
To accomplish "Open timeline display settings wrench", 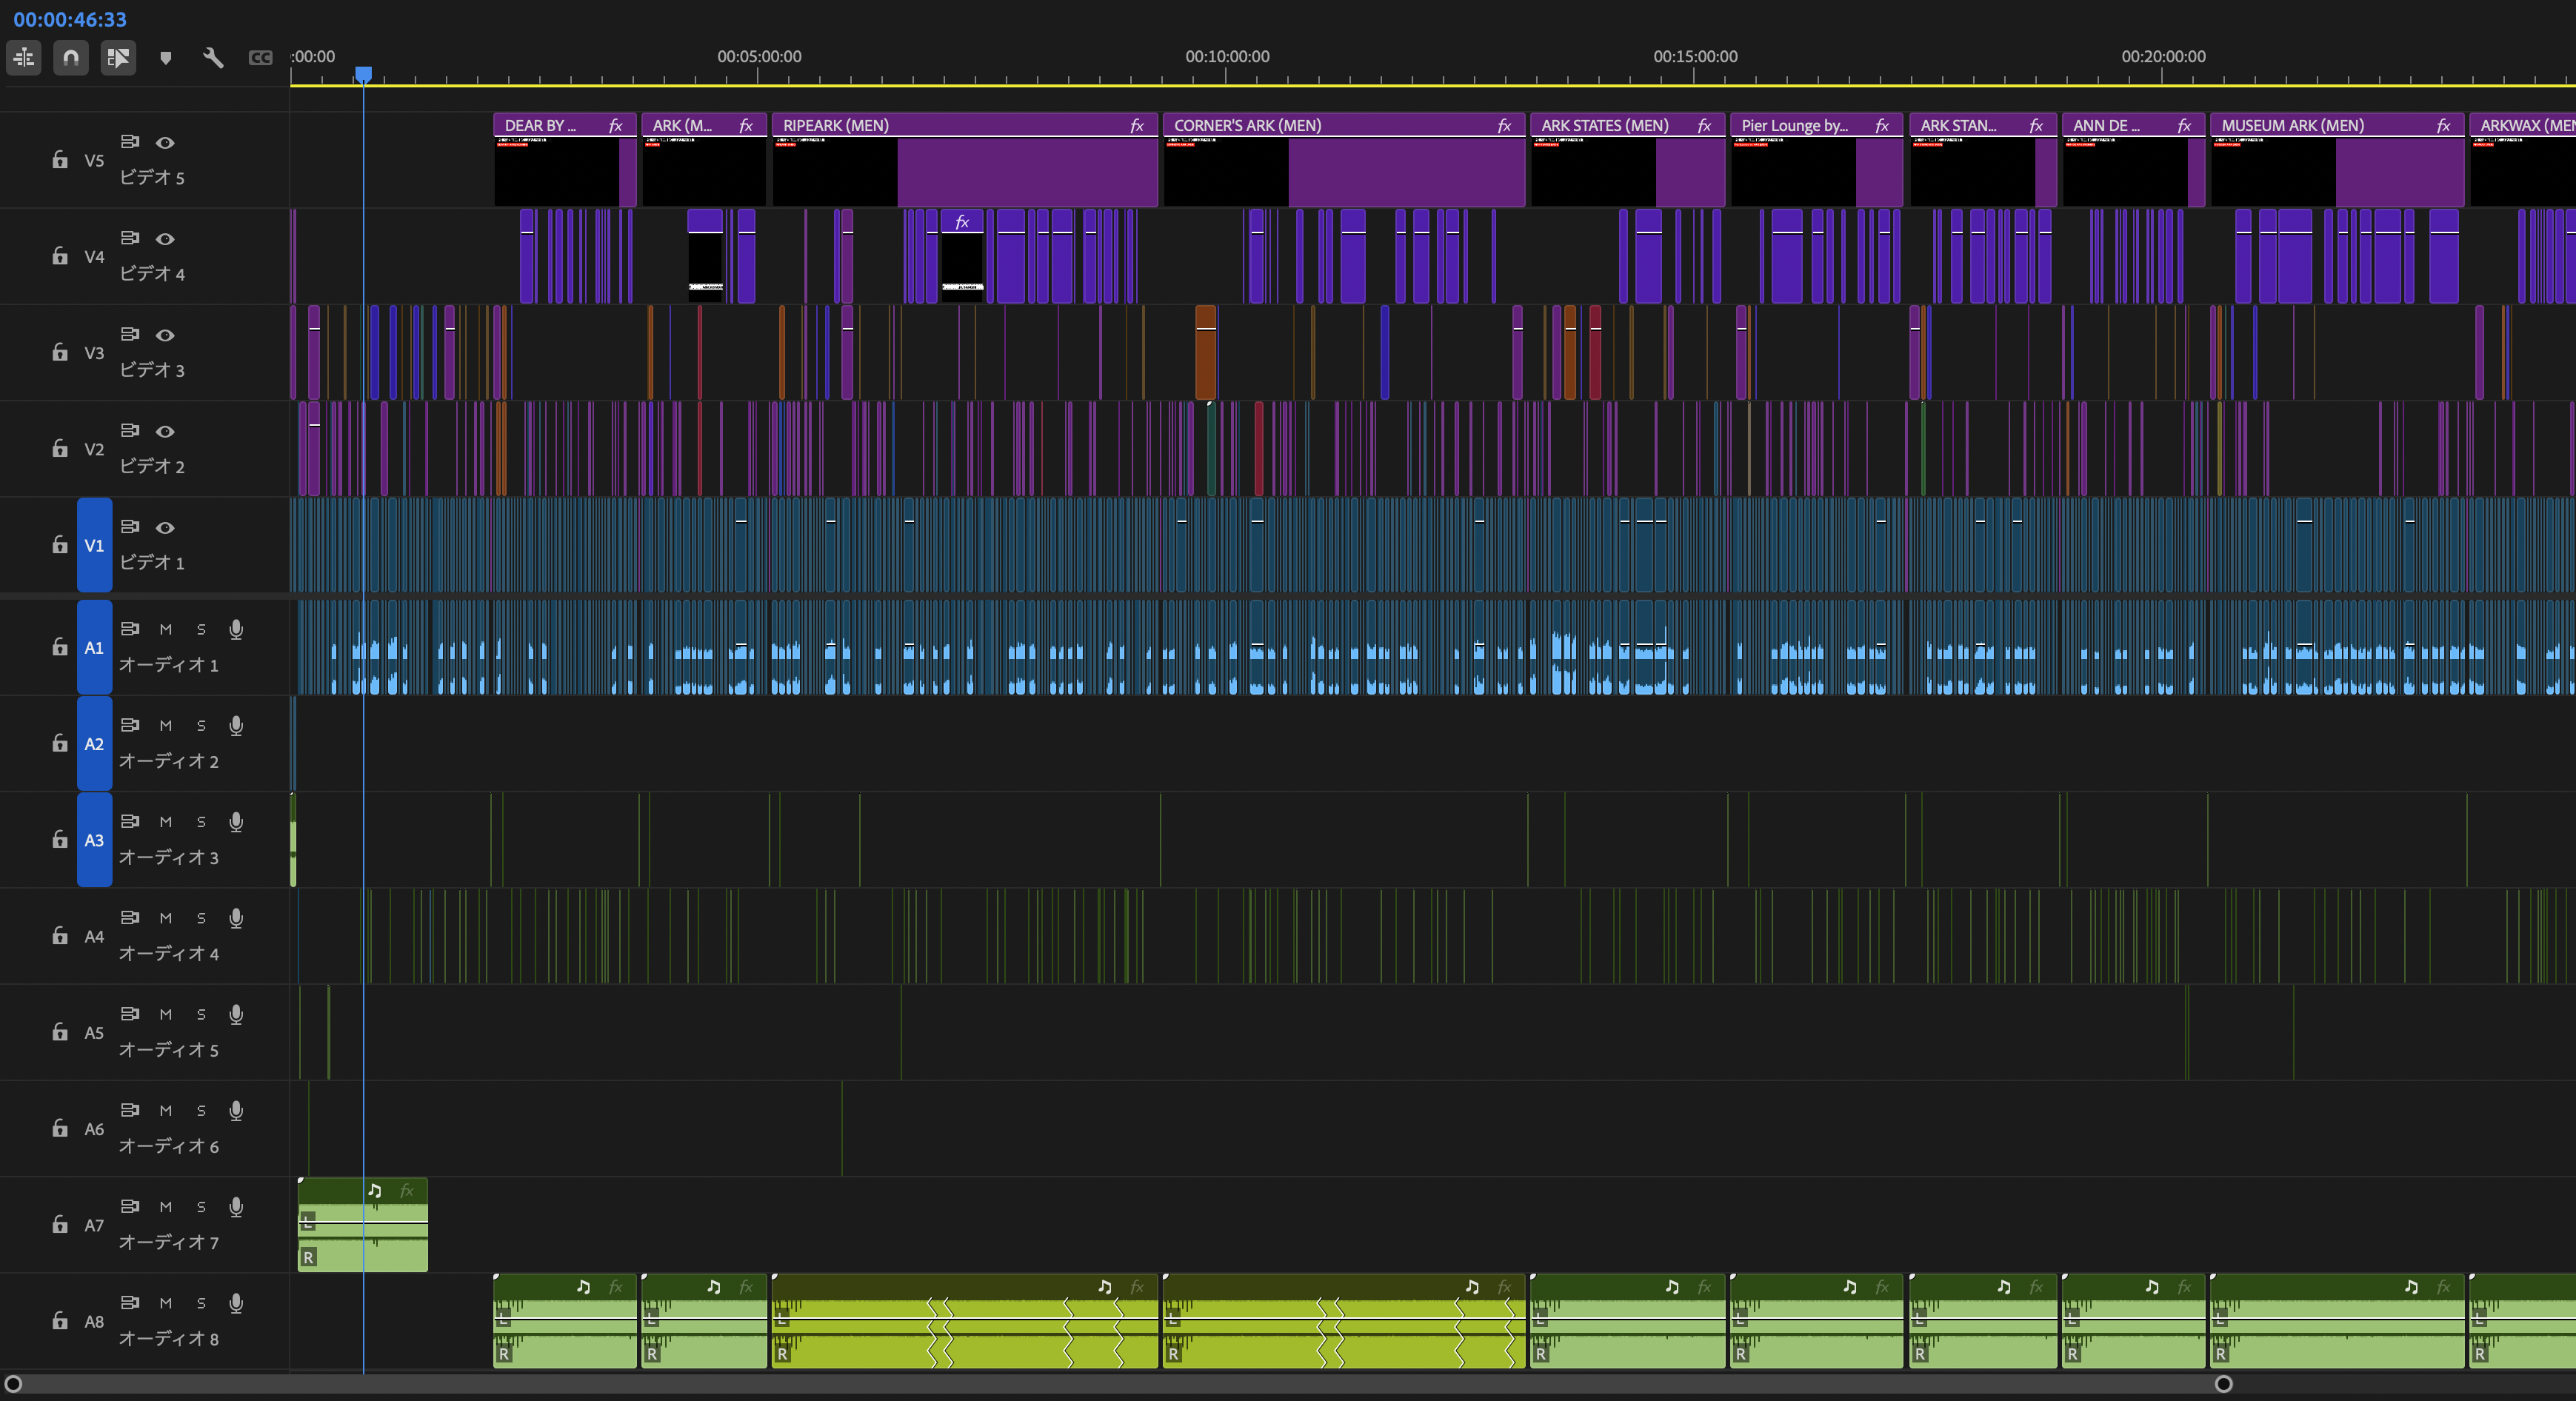I will [213, 57].
